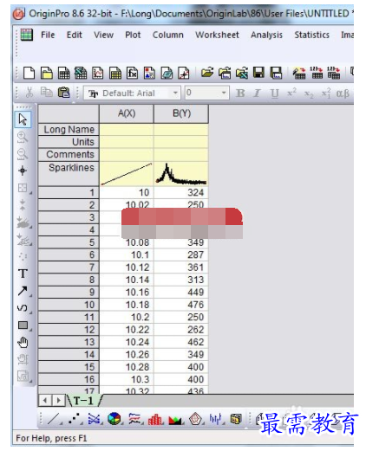Select the Pointer tool
Image resolution: width=366 pixels, height=451 pixels.
click(23, 119)
